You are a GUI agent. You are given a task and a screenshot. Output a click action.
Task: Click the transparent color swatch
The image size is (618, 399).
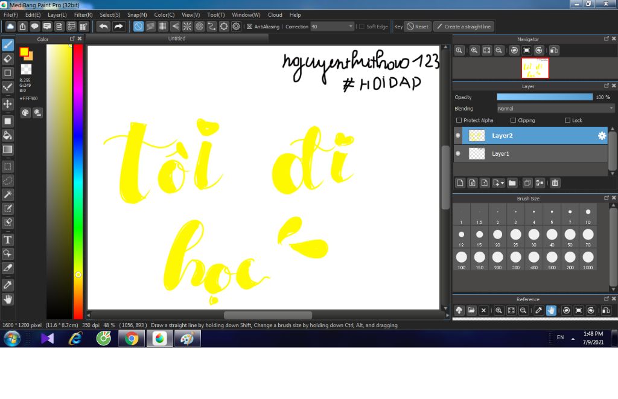[26, 69]
